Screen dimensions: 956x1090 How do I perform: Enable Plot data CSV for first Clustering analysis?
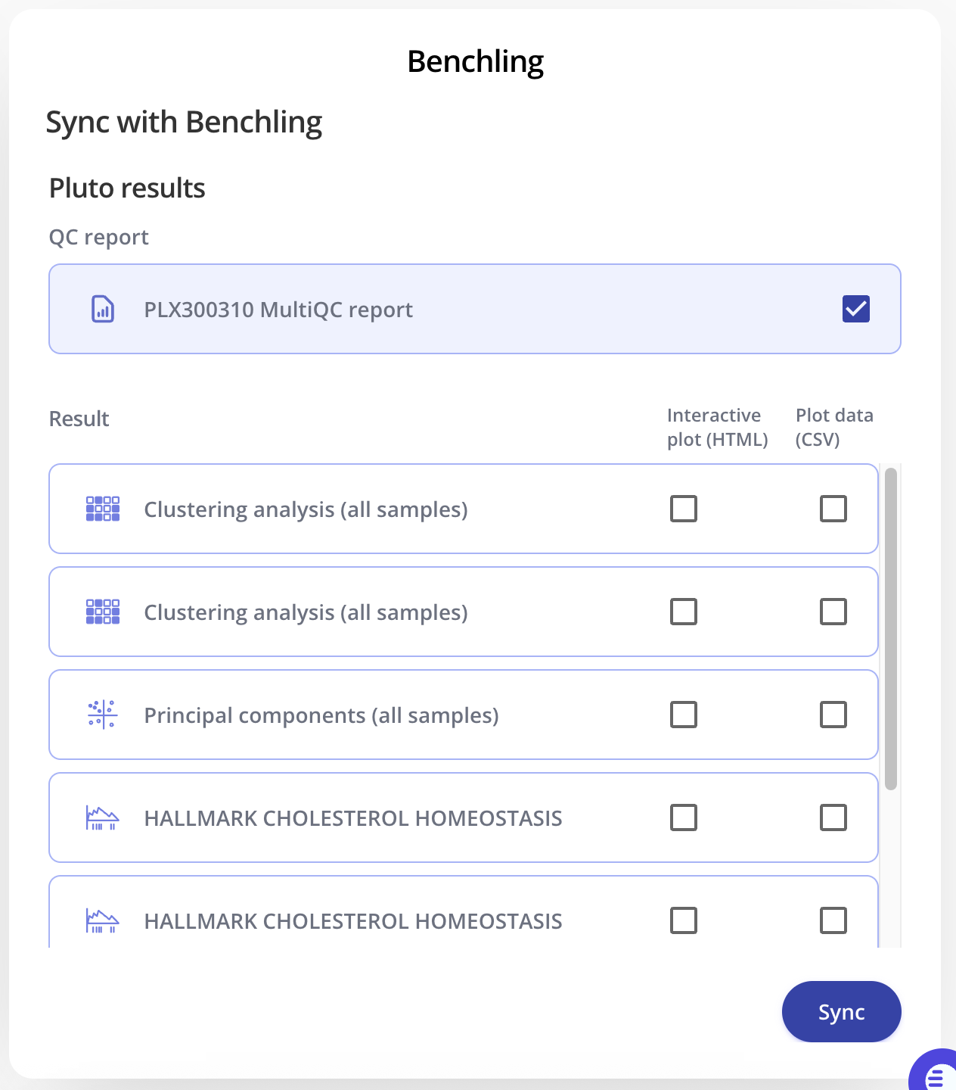coord(833,509)
